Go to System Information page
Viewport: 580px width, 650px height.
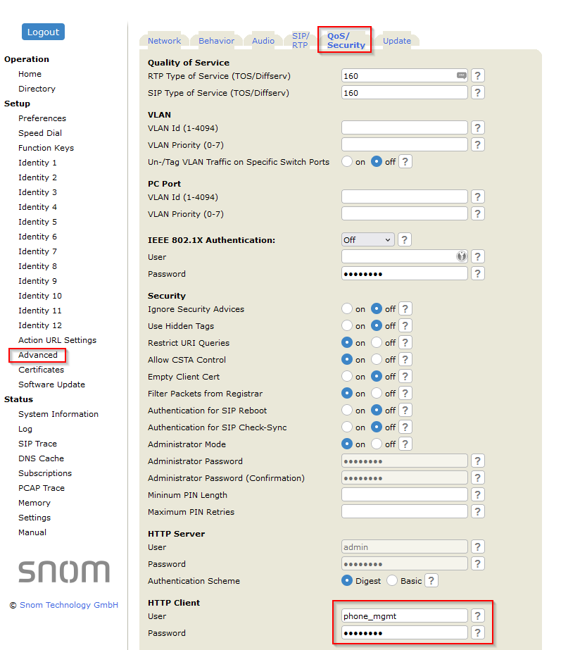coord(58,414)
